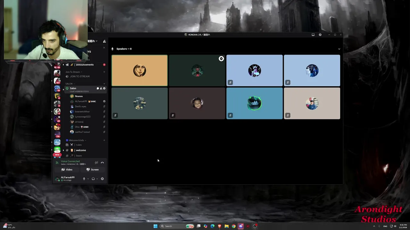410x230 pixels.
Task: Open Windows Start menu
Action: 155,226
